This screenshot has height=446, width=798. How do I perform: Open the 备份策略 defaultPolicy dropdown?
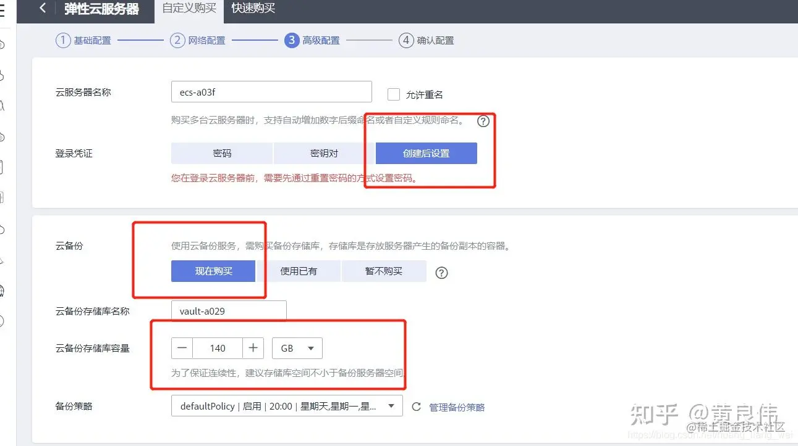[x=287, y=407]
